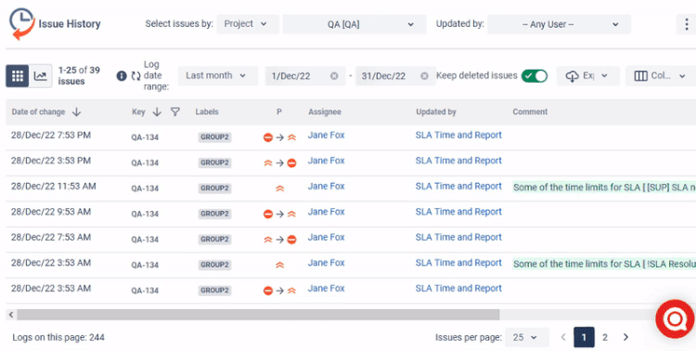Open the Columns dropdown
Viewport: 696px width, 351px height.
coord(661,76)
